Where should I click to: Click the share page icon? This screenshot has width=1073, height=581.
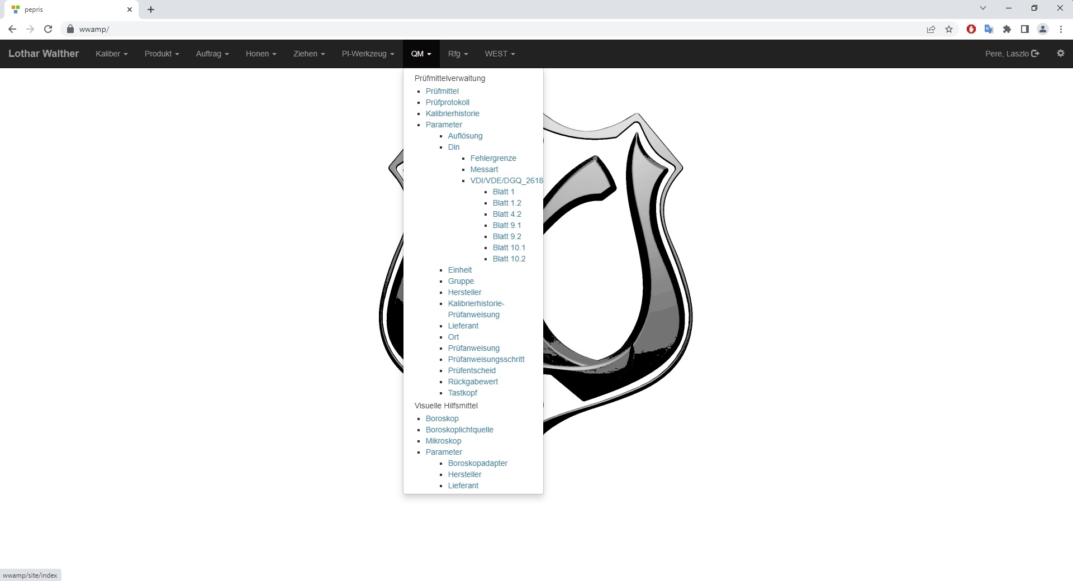point(931,29)
